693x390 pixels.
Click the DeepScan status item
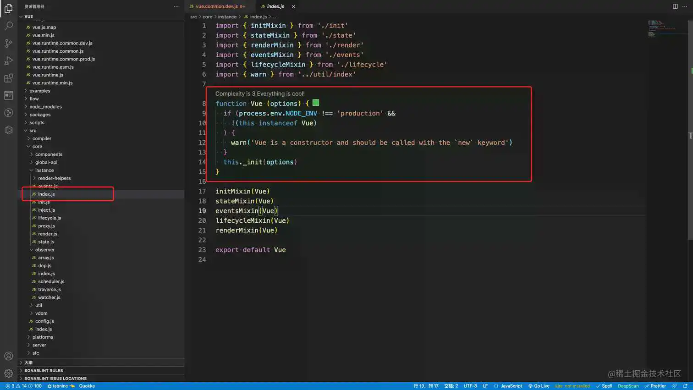pos(628,386)
